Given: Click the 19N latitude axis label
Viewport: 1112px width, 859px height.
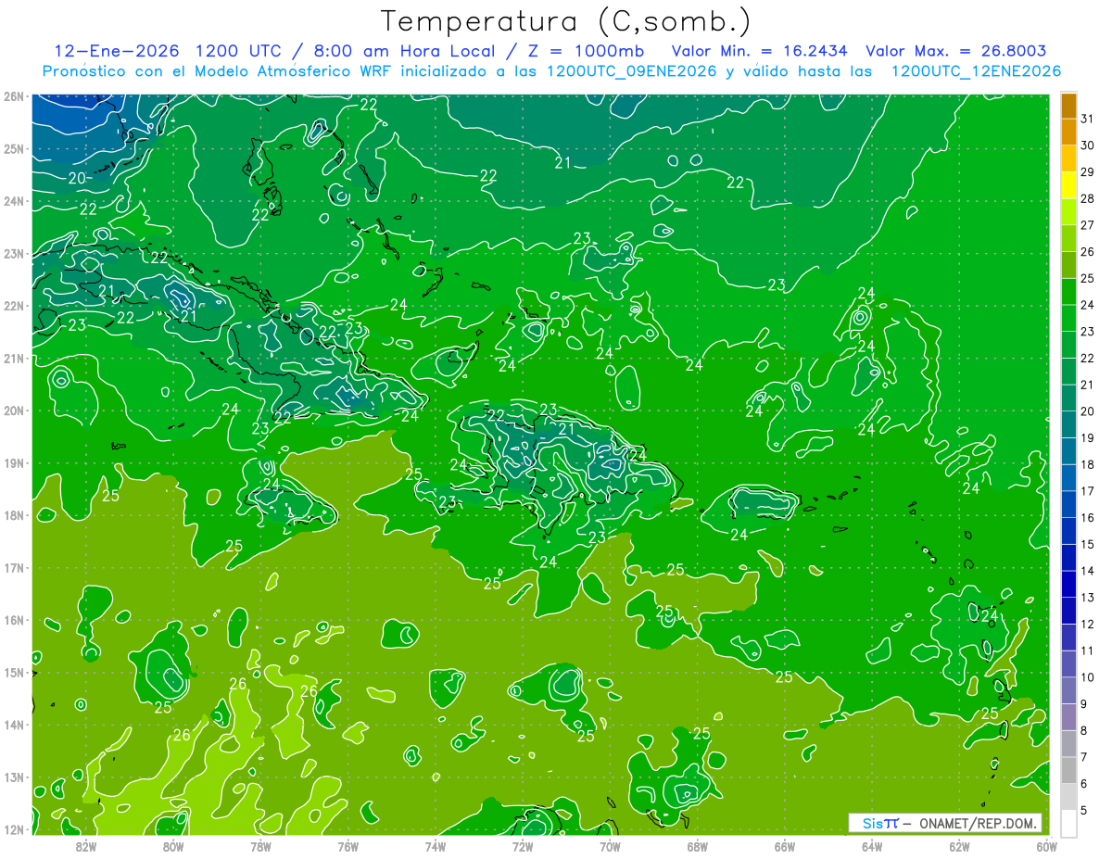Looking at the screenshot, I should (13, 463).
